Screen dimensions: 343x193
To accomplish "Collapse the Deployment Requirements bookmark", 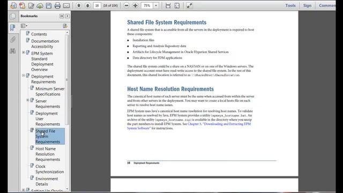I will [x=24, y=76].
